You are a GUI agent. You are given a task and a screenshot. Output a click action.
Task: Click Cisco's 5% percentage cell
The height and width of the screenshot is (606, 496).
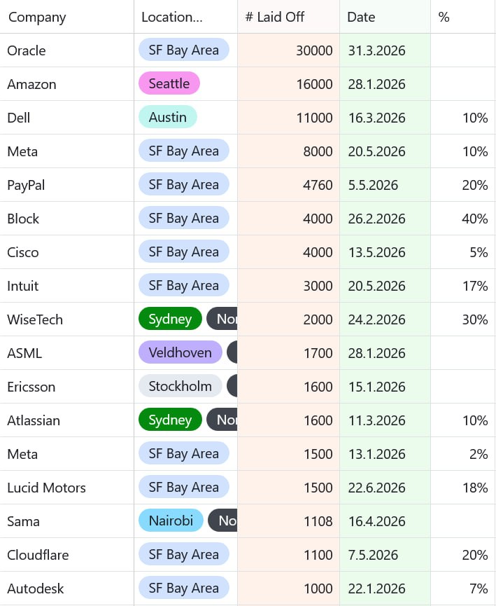coord(463,252)
